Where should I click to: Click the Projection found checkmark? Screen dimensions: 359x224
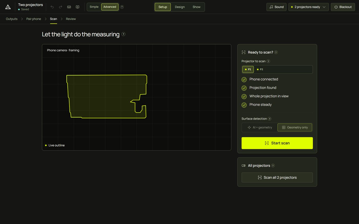pyautogui.click(x=244, y=88)
